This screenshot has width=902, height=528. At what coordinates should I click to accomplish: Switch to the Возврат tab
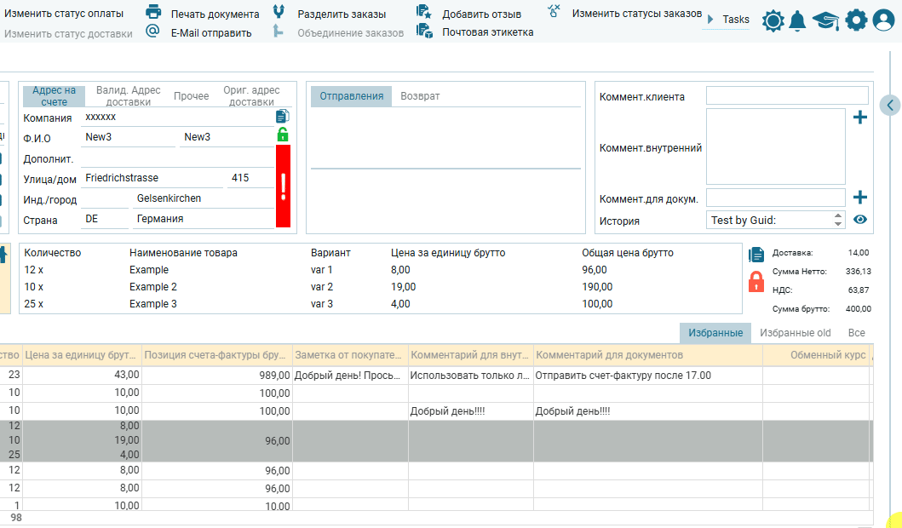click(420, 96)
